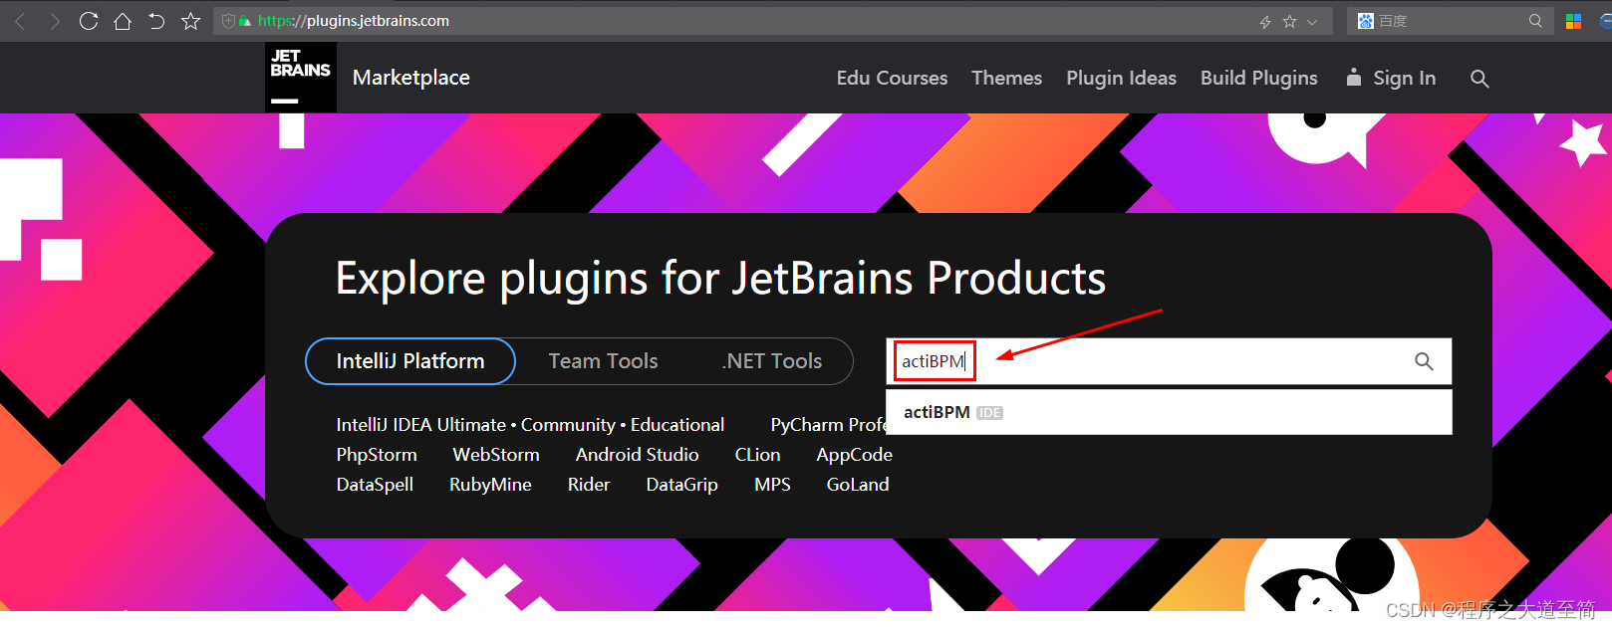Bookmark page with star icon in toolbar

(x=191, y=21)
